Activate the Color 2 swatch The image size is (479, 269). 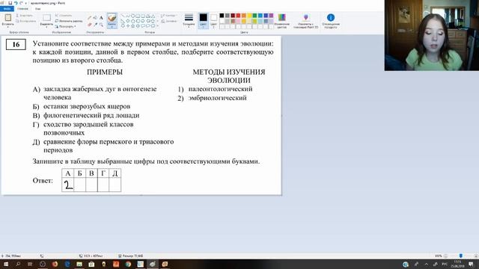tap(214, 20)
